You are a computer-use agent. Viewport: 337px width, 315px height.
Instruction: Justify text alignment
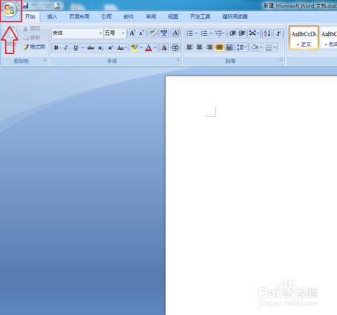219,47
